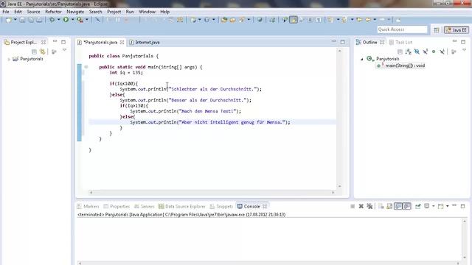Image resolution: width=472 pixels, height=265 pixels.
Task: Click the Back navigation arrow icon
Action: (368, 20)
